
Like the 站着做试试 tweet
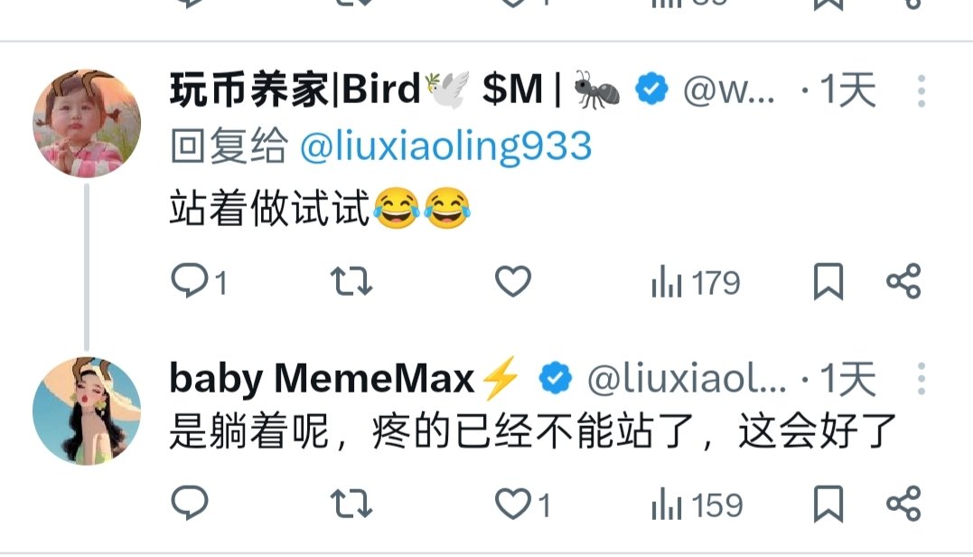pos(513,281)
